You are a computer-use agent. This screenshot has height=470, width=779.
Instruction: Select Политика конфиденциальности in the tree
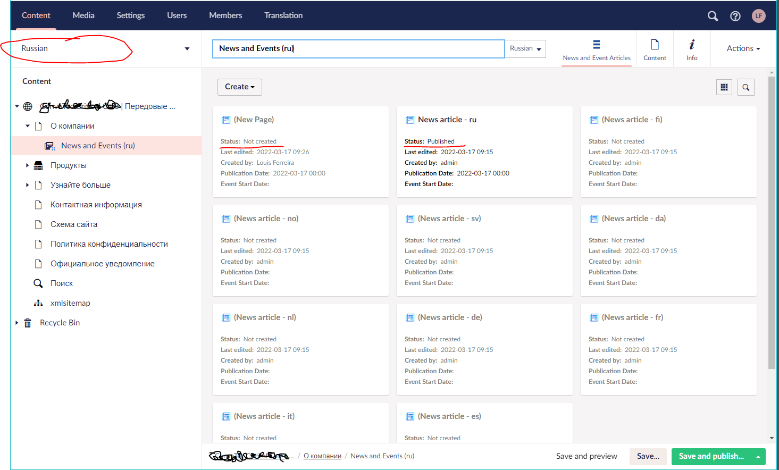click(109, 244)
